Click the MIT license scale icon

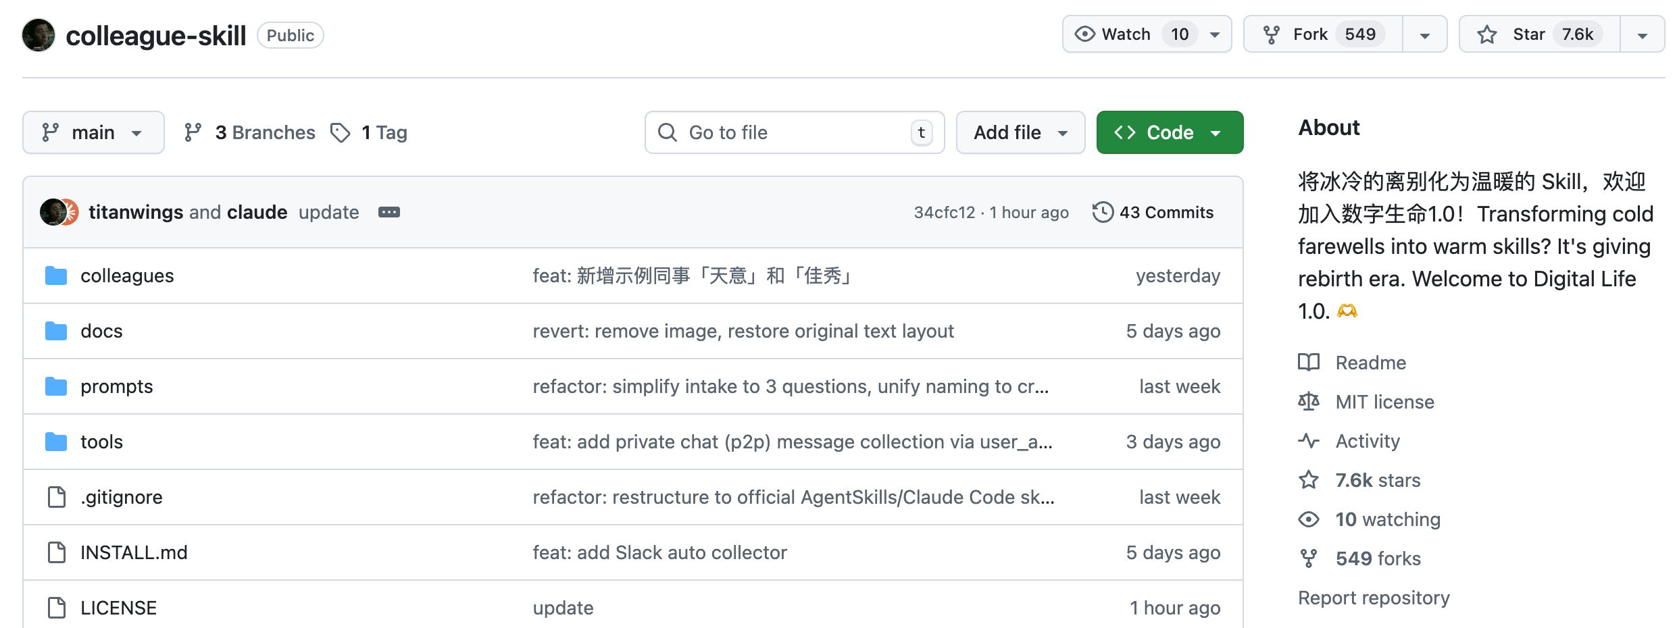1309,402
